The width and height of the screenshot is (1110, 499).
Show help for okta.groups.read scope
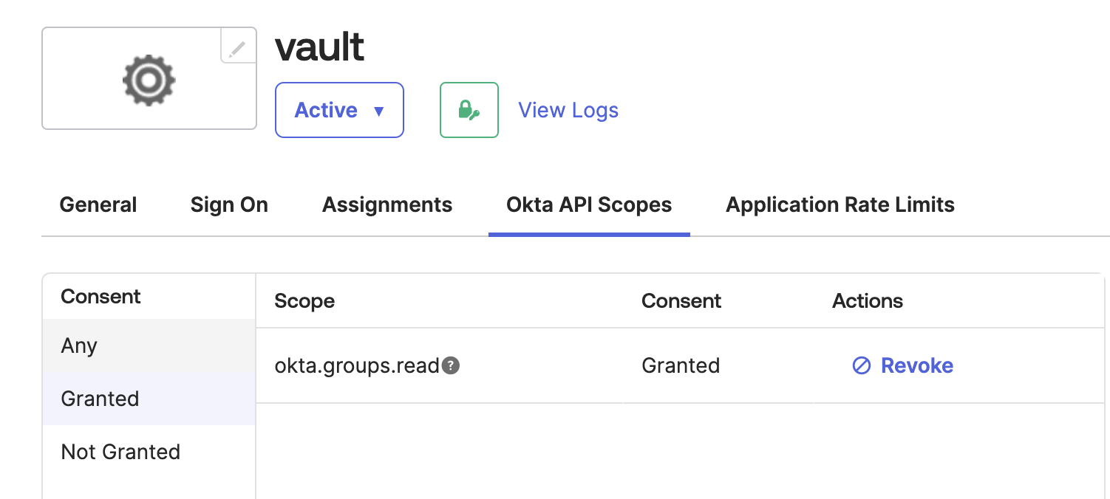pos(451,365)
